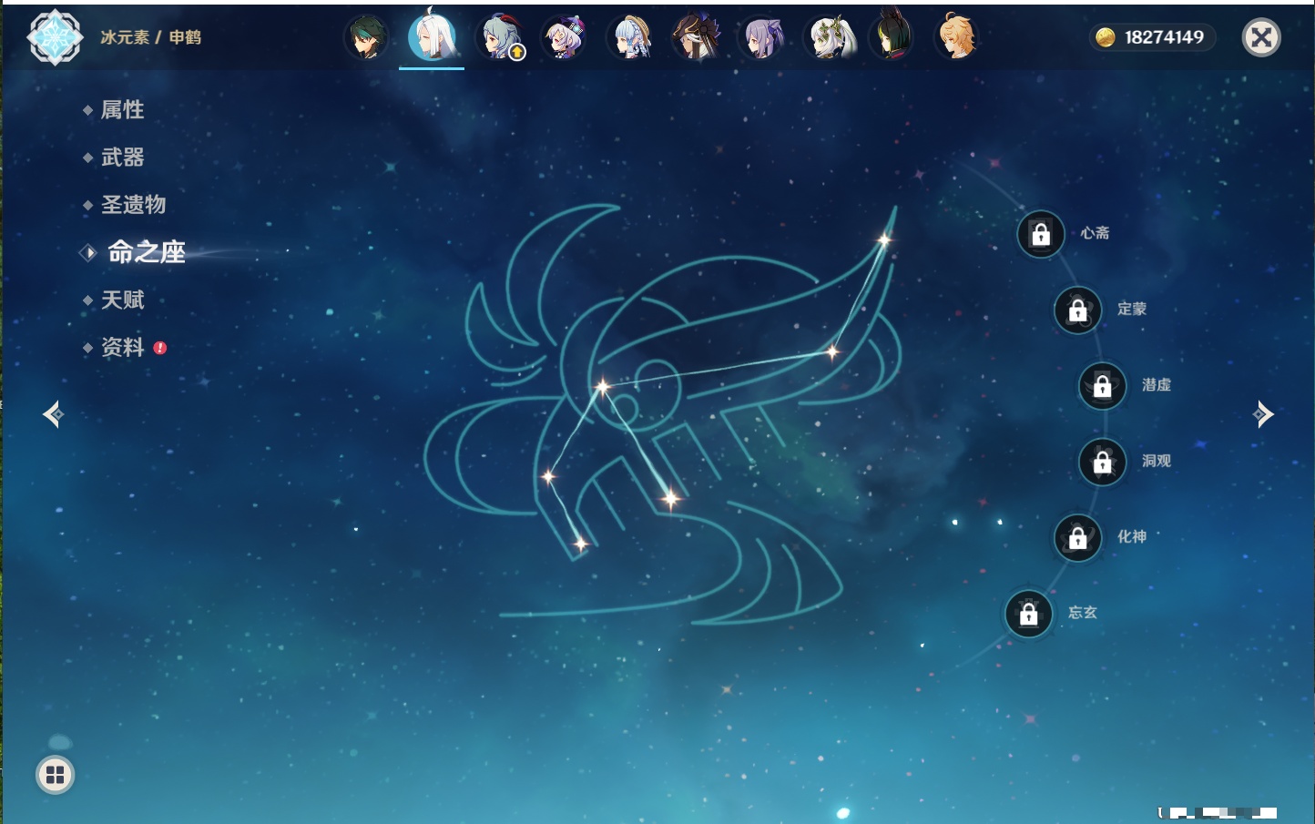Open the locked 忘玄 constellation node
This screenshot has height=824, width=1315.
(1029, 615)
